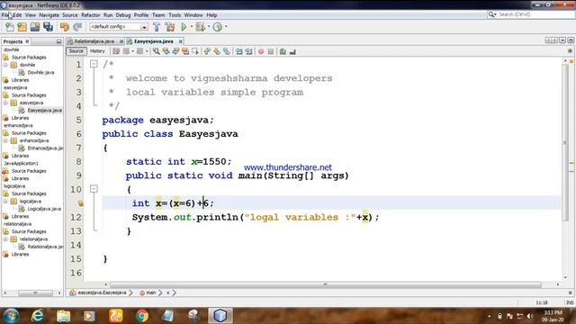Click the Save All toolbar icon
The image size is (576, 324).
coord(48,27)
